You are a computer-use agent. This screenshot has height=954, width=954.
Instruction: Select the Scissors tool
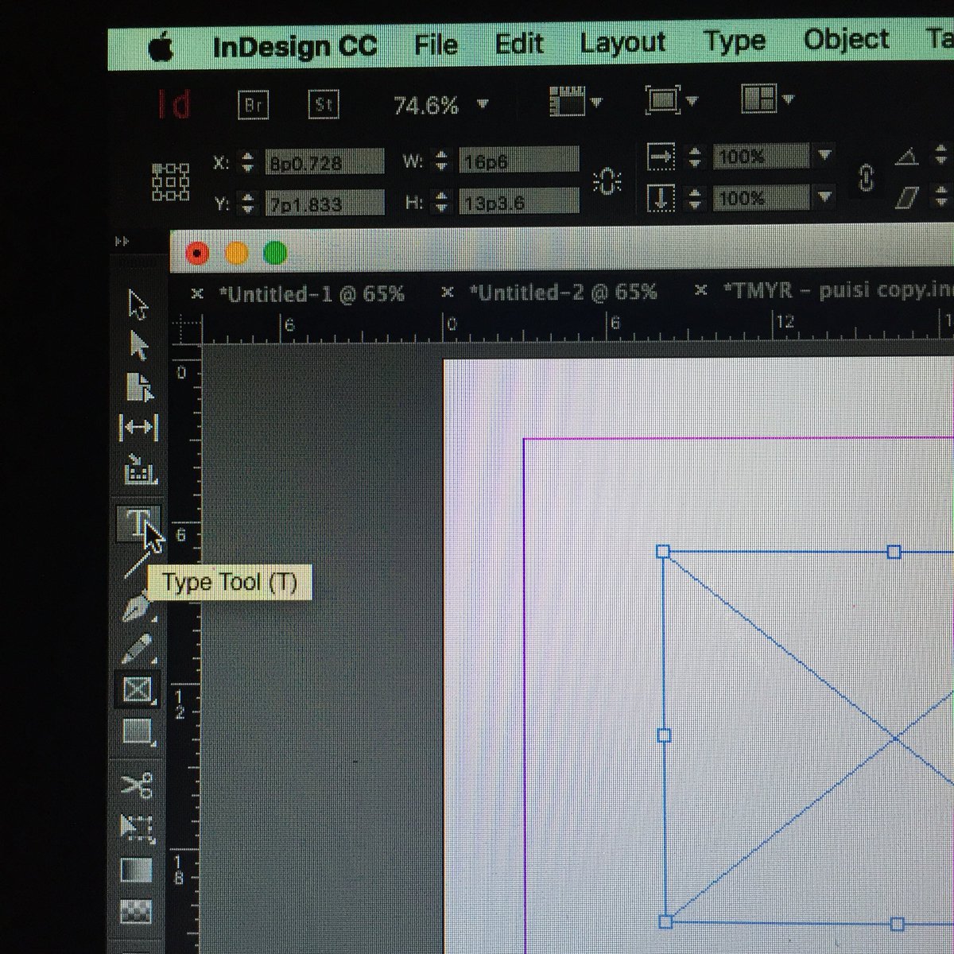tap(138, 785)
